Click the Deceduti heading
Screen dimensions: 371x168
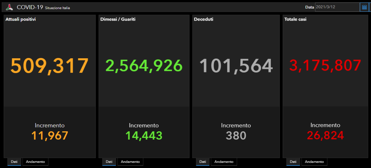point(203,20)
